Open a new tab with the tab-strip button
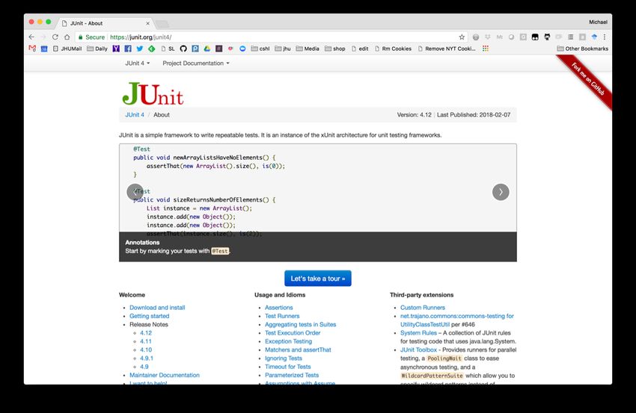The height and width of the screenshot is (413, 636). pos(162,24)
